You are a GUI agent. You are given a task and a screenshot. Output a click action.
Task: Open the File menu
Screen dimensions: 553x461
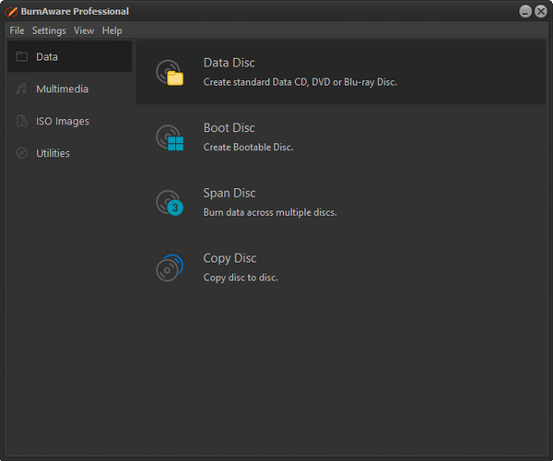(17, 30)
